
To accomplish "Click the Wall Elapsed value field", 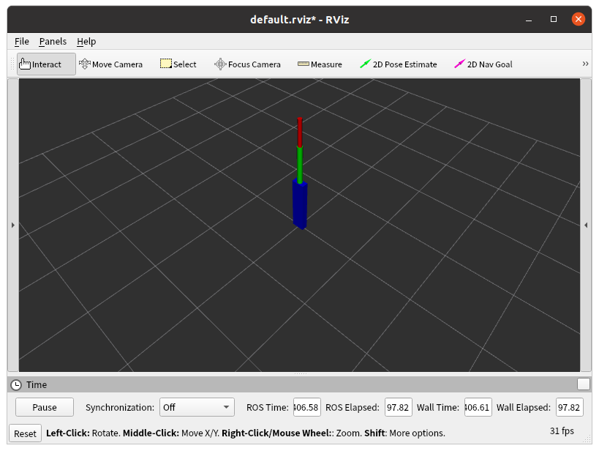I will [x=569, y=407].
